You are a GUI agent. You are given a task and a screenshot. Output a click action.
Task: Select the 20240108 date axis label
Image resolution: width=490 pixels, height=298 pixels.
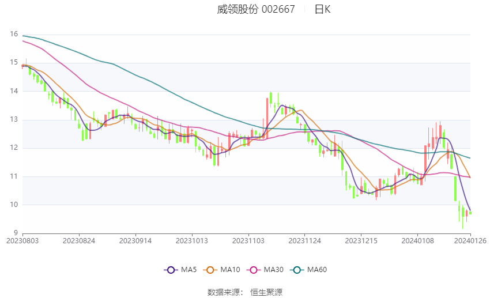(x=417, y=241)
